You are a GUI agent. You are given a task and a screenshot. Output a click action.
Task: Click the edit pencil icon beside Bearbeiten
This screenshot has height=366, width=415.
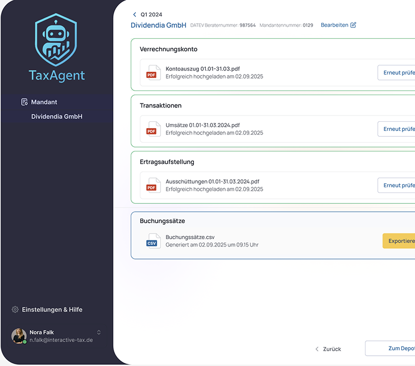point(353,25)
